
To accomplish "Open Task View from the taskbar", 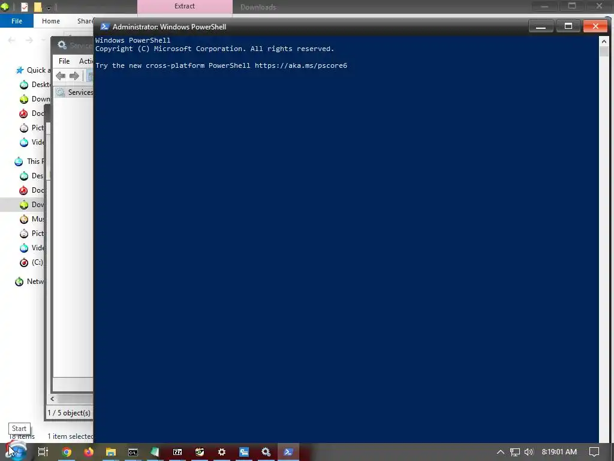I will click(x=43, y=452).
